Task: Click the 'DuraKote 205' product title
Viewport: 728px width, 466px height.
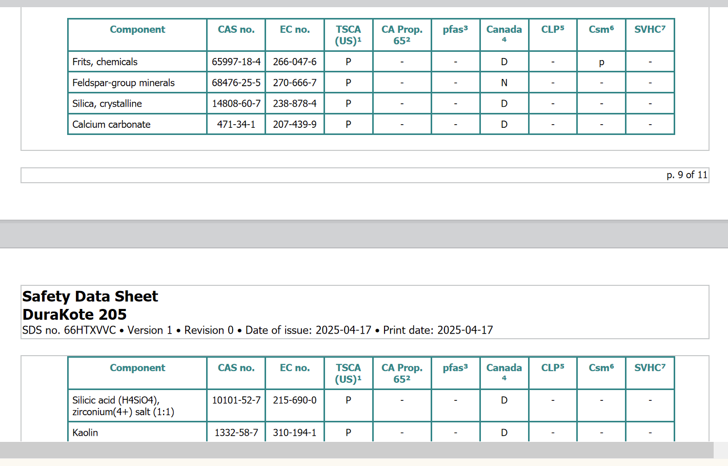Action: click(74, 315)
